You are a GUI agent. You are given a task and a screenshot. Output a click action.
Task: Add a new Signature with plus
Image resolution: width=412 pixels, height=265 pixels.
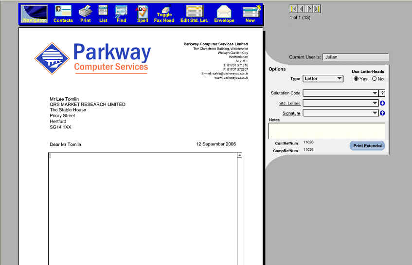tap(382, 113)
